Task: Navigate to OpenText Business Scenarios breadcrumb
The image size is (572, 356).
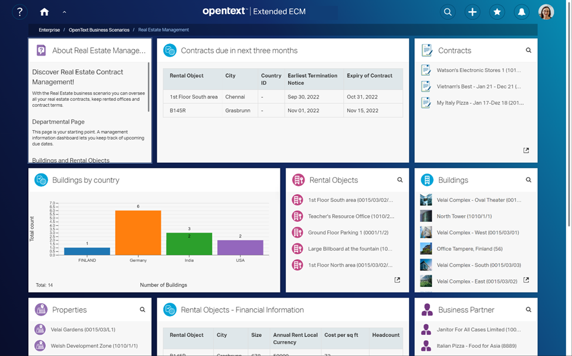Action: tap(99, 30)
